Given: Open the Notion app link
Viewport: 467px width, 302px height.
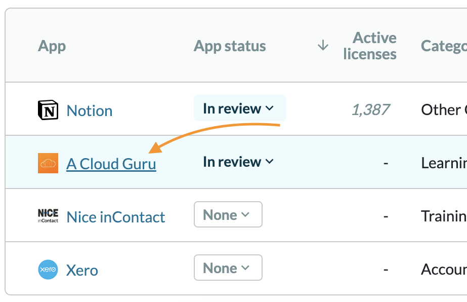Looking at the screenshot, I should pos(90,111).
